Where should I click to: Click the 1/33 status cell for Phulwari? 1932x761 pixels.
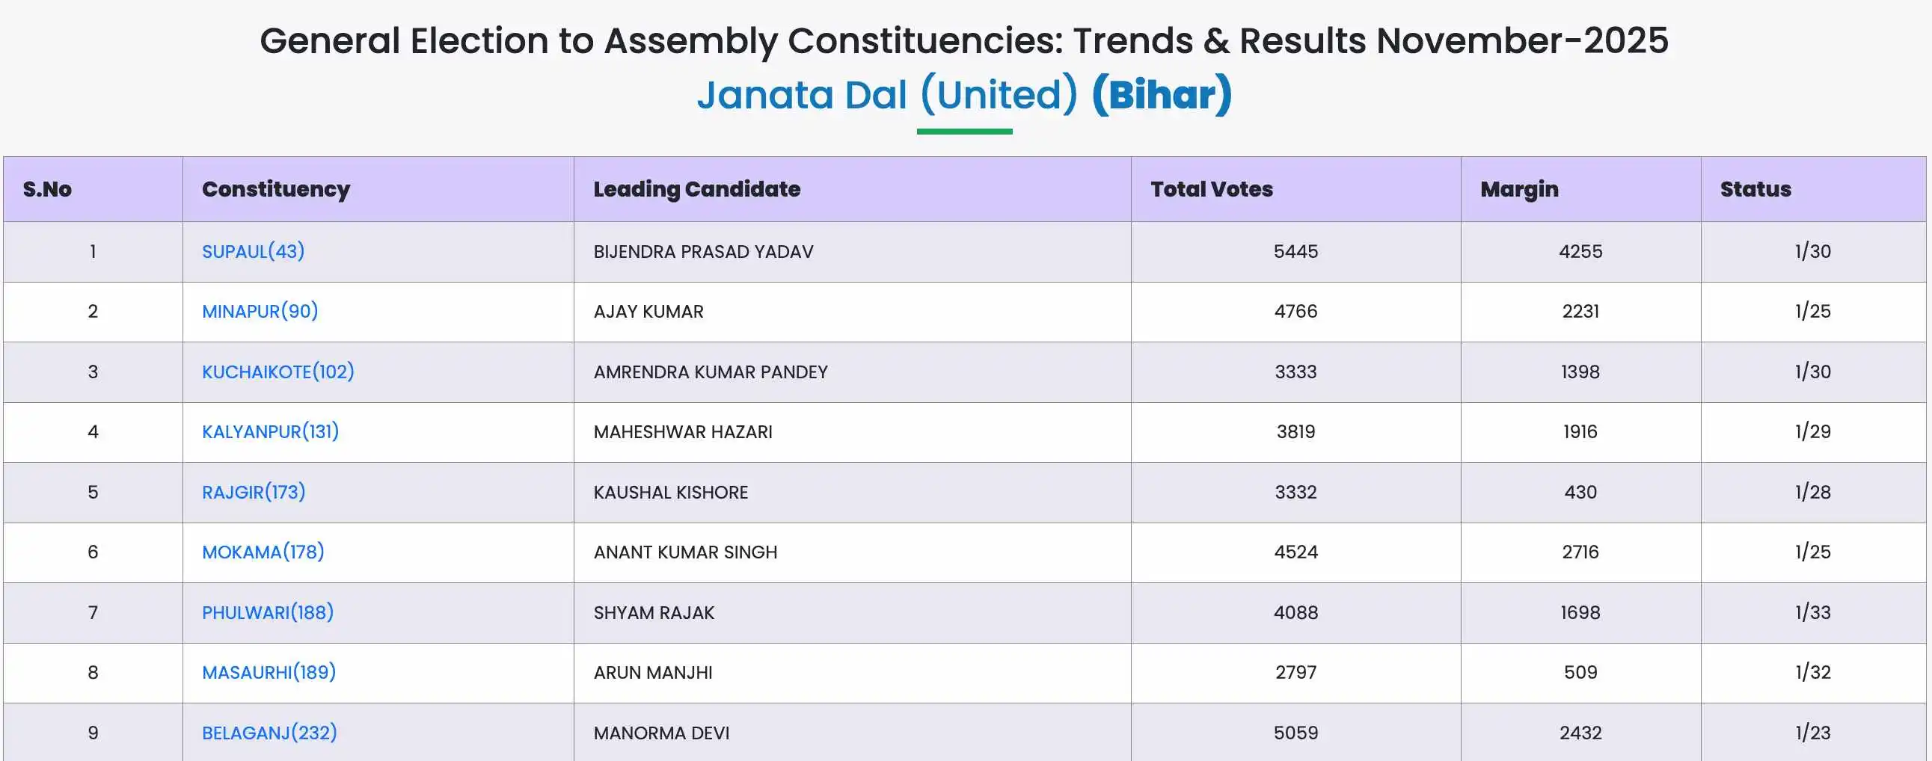1812,612
